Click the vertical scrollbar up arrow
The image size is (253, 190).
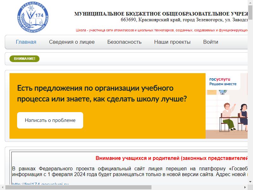pyautogui.click(x=250, y=2)
